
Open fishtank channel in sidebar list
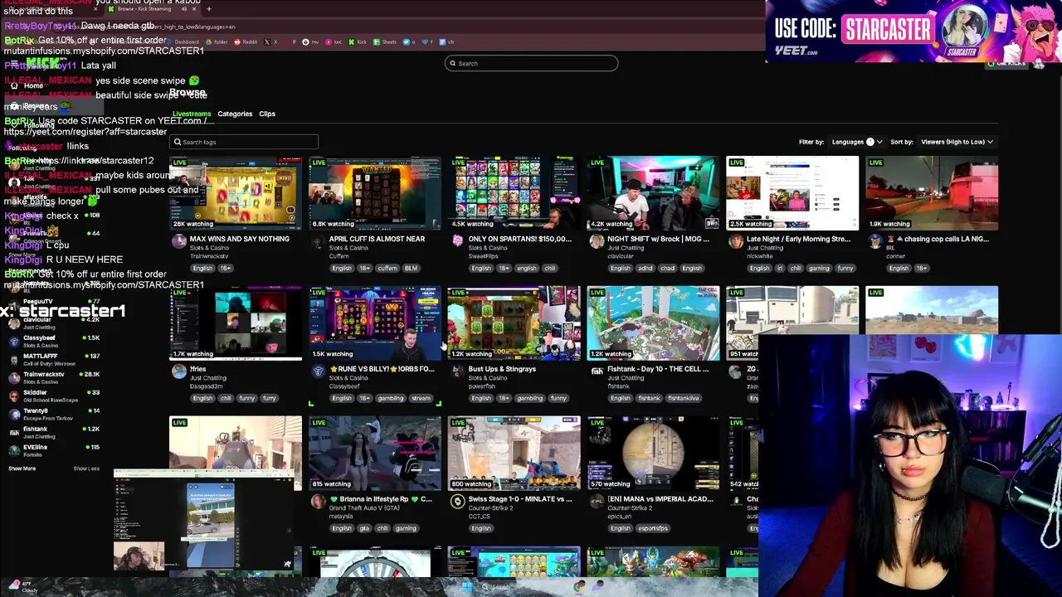click(x=54, y=432)
